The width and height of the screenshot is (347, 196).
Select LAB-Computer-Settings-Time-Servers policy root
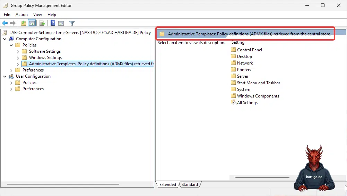80,33
